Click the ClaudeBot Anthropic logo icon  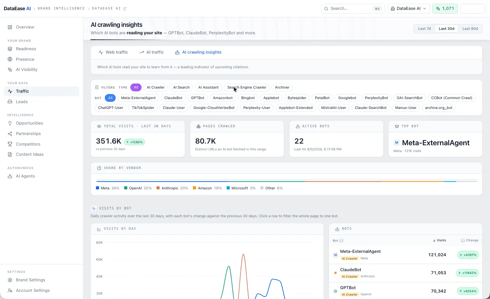click(336, 273)
